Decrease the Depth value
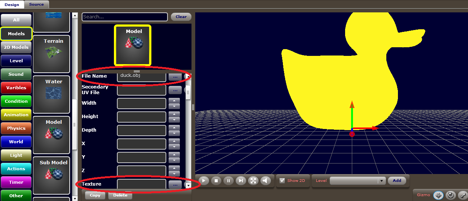Viewport: 468px width, 201px height. [174, 133]
